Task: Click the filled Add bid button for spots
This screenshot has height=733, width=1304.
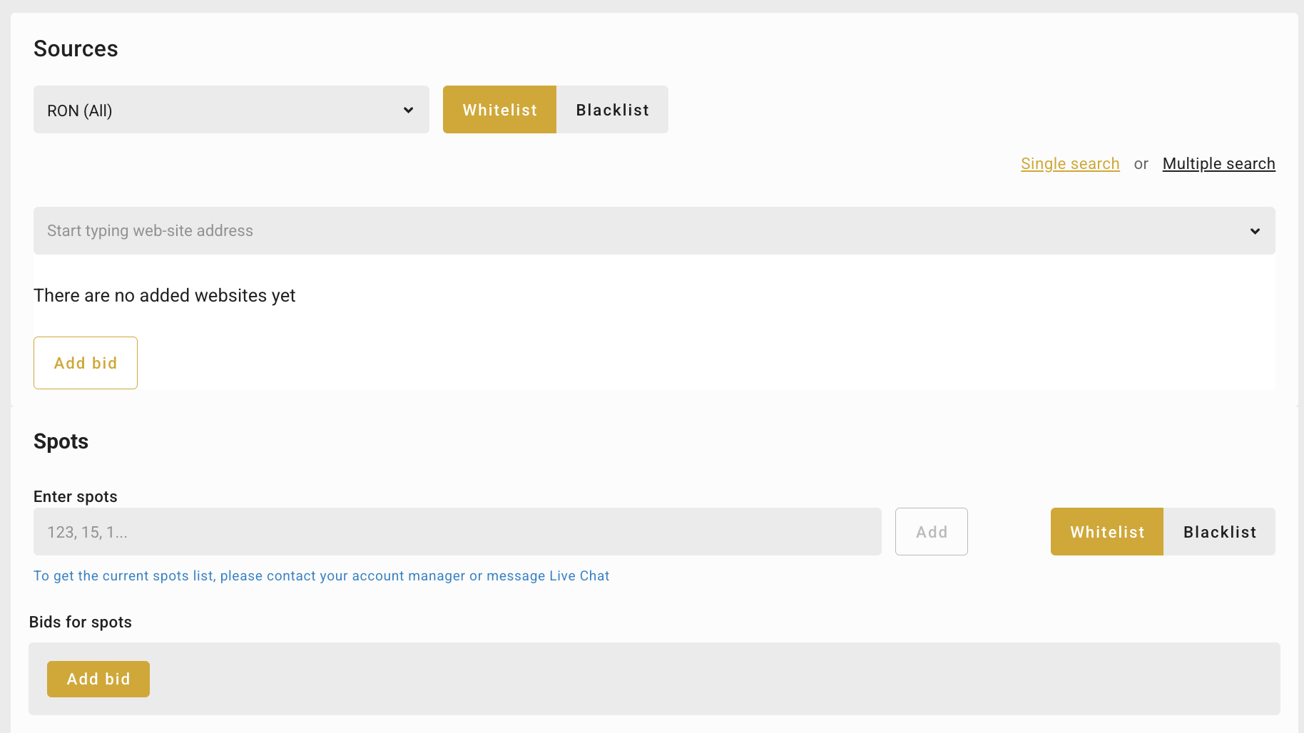Action: pyautogui.click(x=98, y=679)
